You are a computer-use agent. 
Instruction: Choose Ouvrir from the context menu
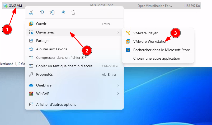tap(41, 24)
